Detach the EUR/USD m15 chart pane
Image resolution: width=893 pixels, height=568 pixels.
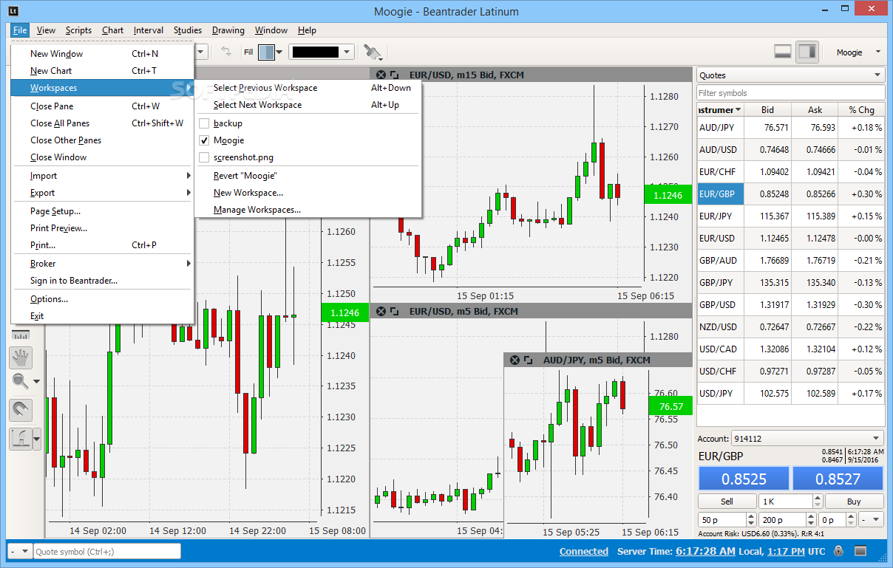click(394, 75)
